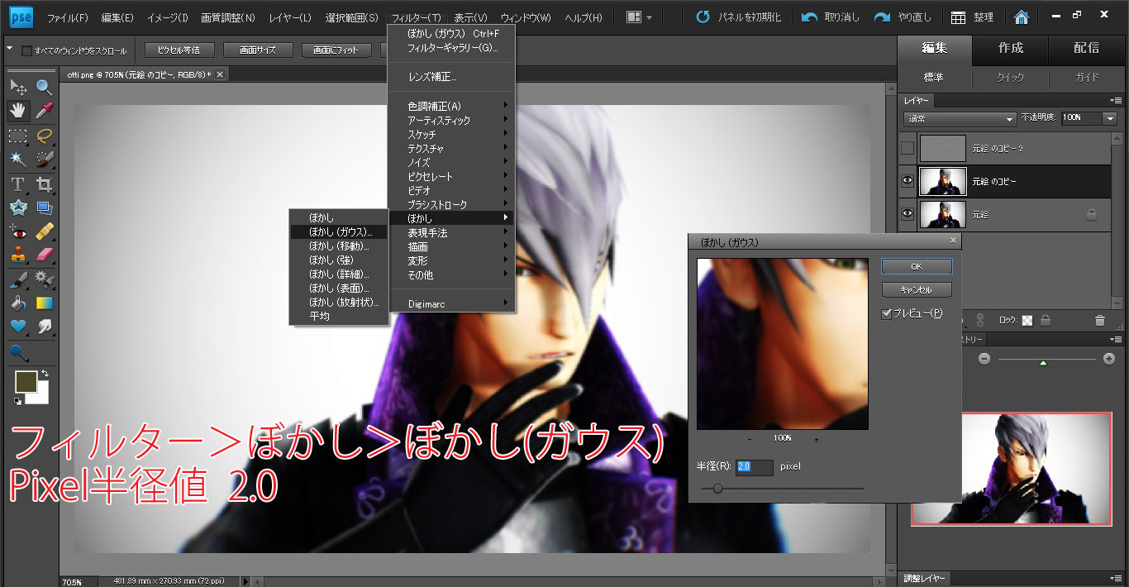Click the 半径(R) radius input field
The image size is (1129, 587).
pyautogui.click(x=755, y=467)
